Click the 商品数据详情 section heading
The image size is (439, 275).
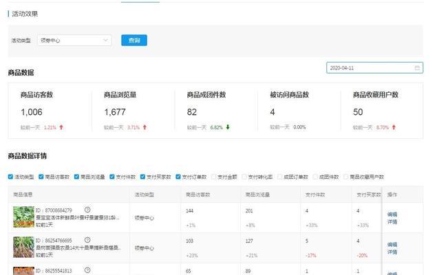pyautogui.click(x=28, y=156)
